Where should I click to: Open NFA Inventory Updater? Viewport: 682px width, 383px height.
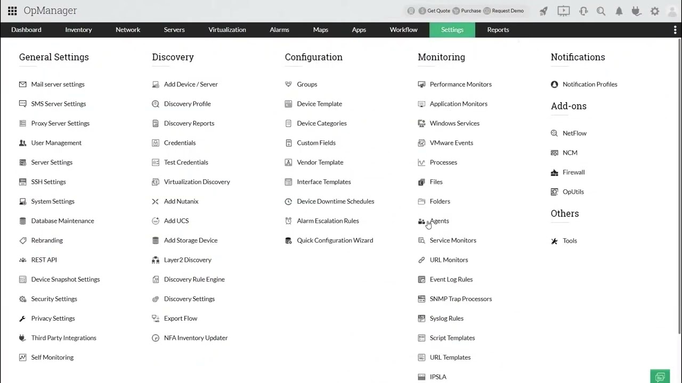pyautogui.click(x=196, y=338)
